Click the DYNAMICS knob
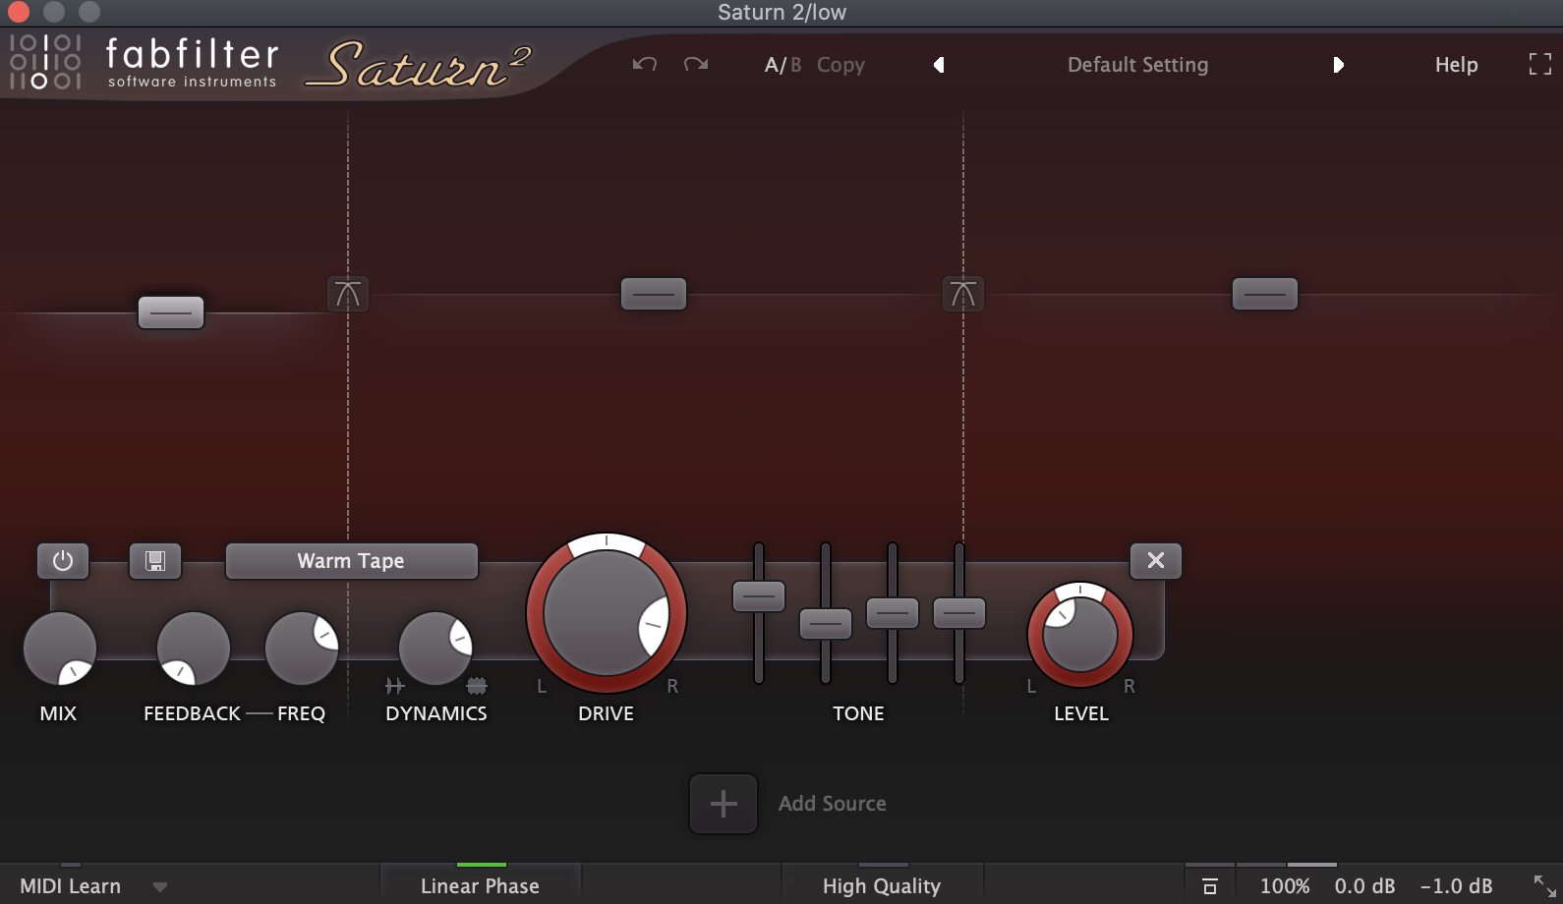1563x904 pixels. tap(435, 649)
